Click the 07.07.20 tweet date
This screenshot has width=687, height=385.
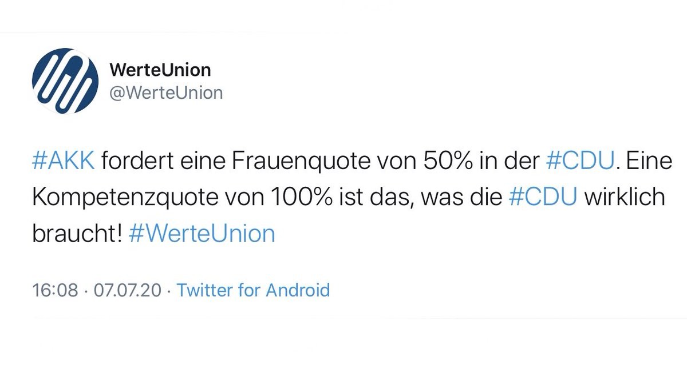tap(128, 290)
